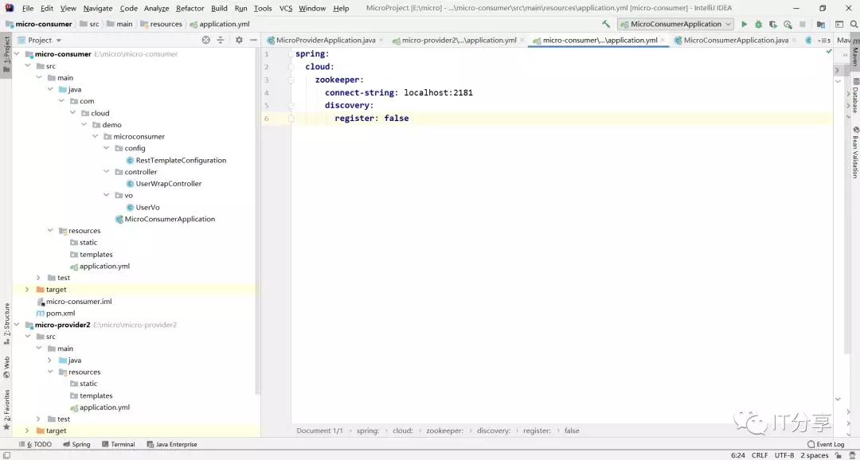Toggle the TODO tool window

(35, 444)
